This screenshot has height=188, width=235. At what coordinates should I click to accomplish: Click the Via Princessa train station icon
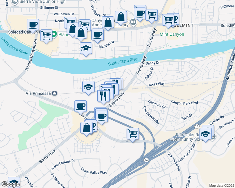click(x=54, y=93)
